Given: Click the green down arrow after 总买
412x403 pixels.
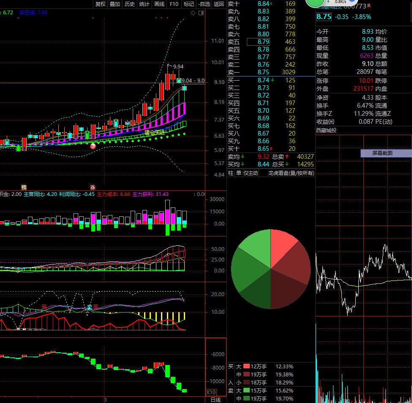Looking at the screenshot, I should pos(287,164).
